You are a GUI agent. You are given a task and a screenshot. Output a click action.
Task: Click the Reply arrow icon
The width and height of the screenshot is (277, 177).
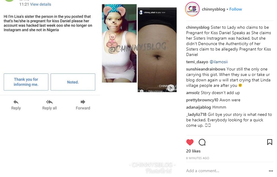tap(16, 102)
